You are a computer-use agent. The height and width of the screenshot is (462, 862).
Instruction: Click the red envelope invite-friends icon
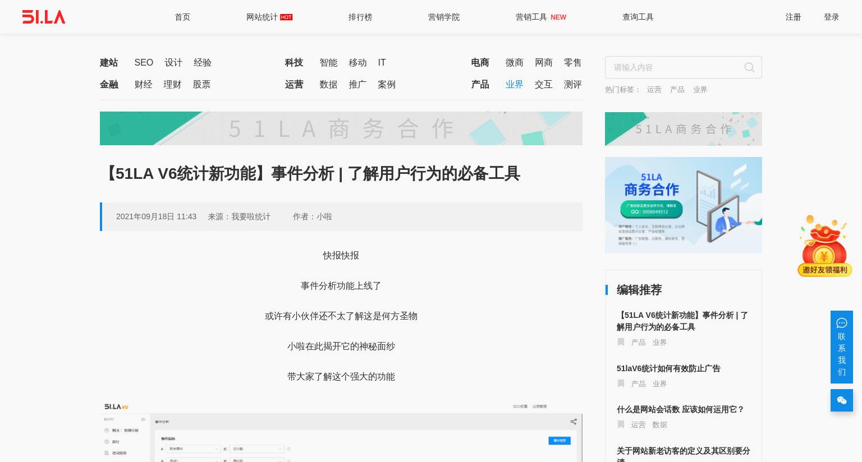coord(824,246)
